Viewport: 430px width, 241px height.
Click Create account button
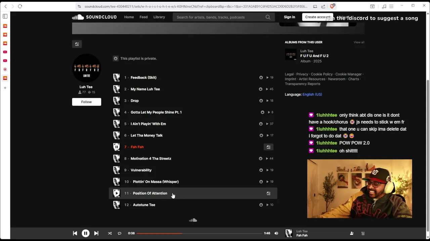coord(317,17)
